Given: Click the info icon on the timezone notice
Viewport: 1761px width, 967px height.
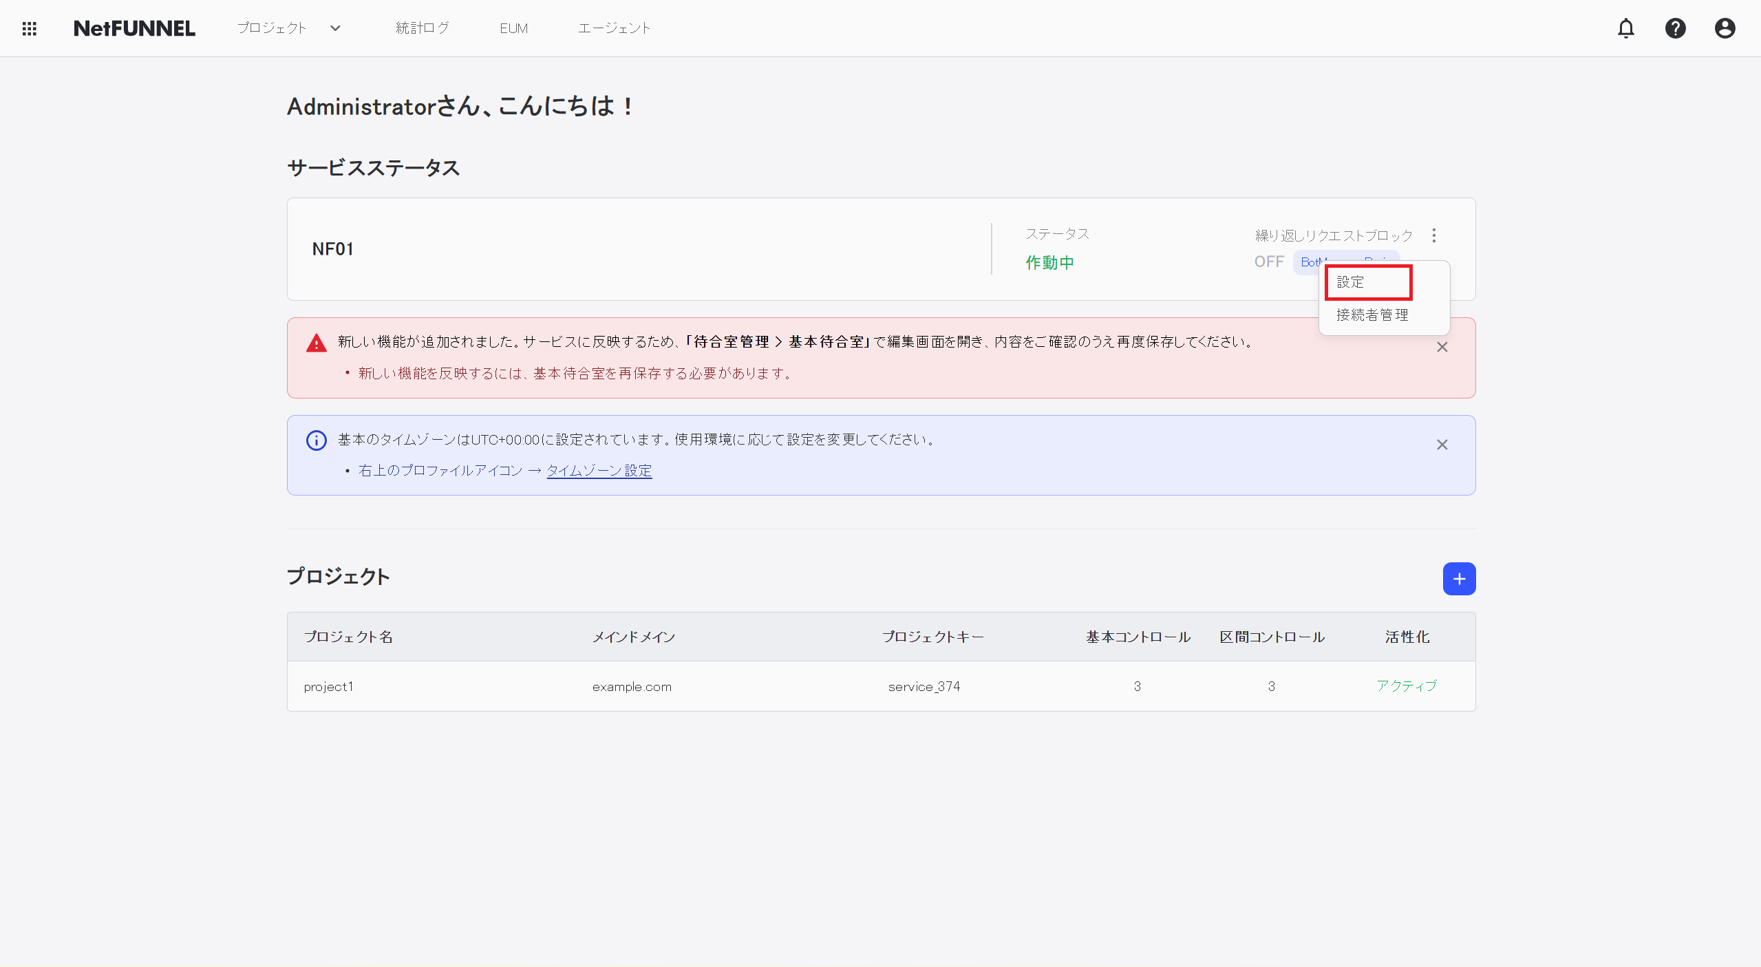Looking at the screenshot, I should (315, 440).
